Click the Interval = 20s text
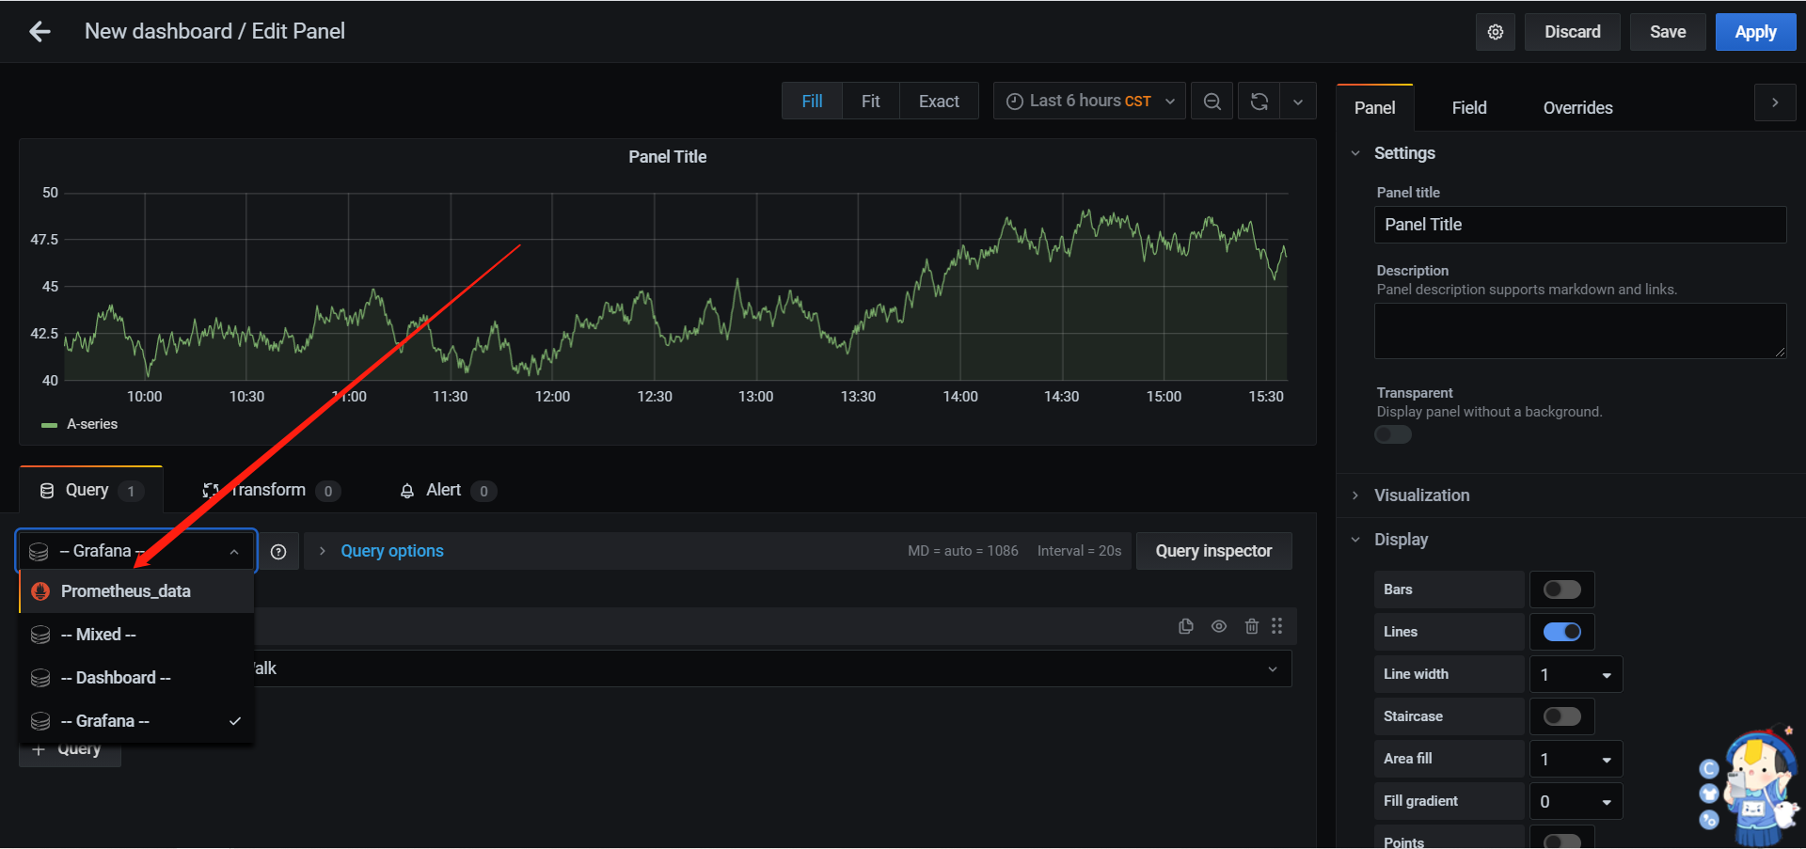Image resolution: width=1806 pixels, height=849 pixels. [x=1080, y=551]
